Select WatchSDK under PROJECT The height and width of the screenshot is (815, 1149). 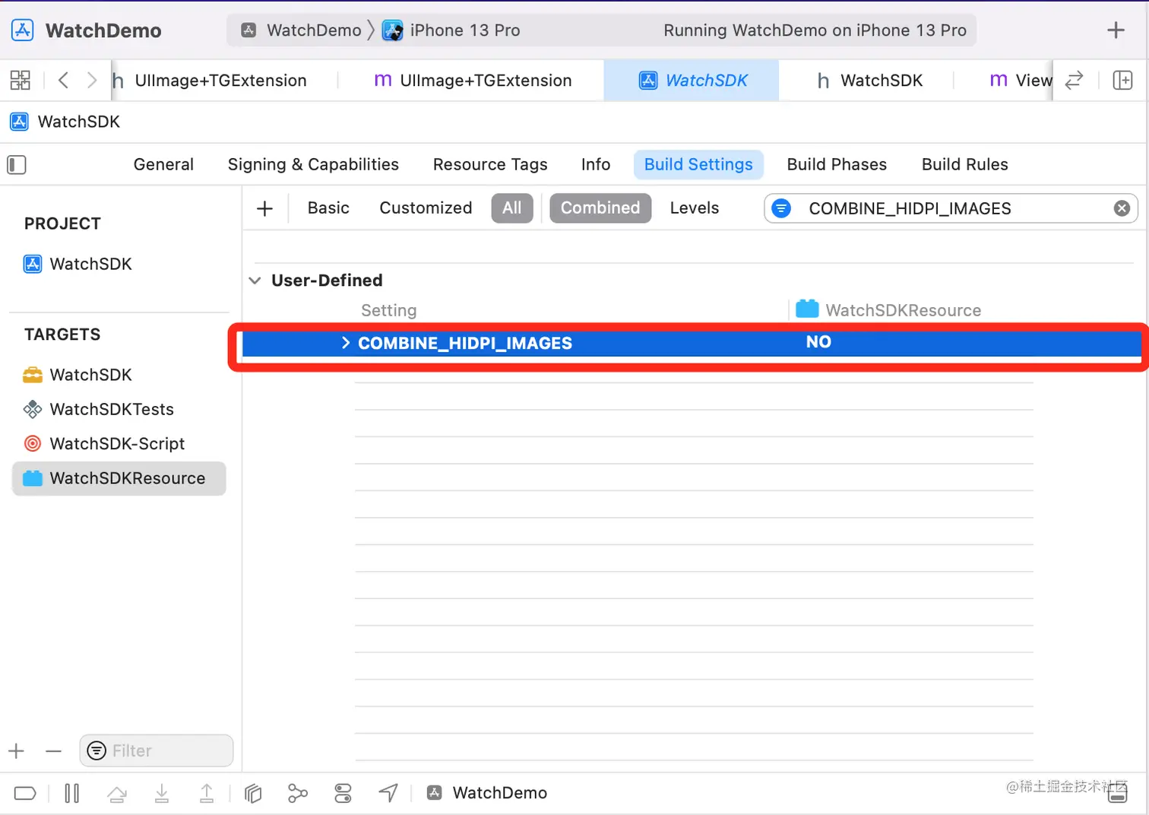pyautogui.click(x=78, y=264)
